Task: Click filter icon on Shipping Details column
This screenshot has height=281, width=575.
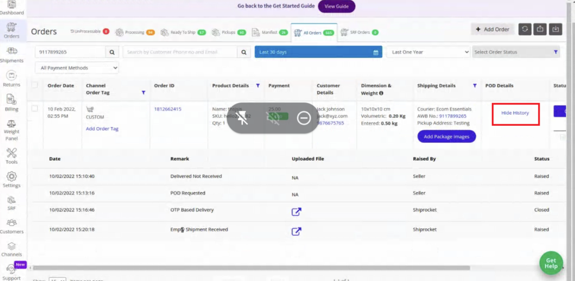Action: [474, 85]
